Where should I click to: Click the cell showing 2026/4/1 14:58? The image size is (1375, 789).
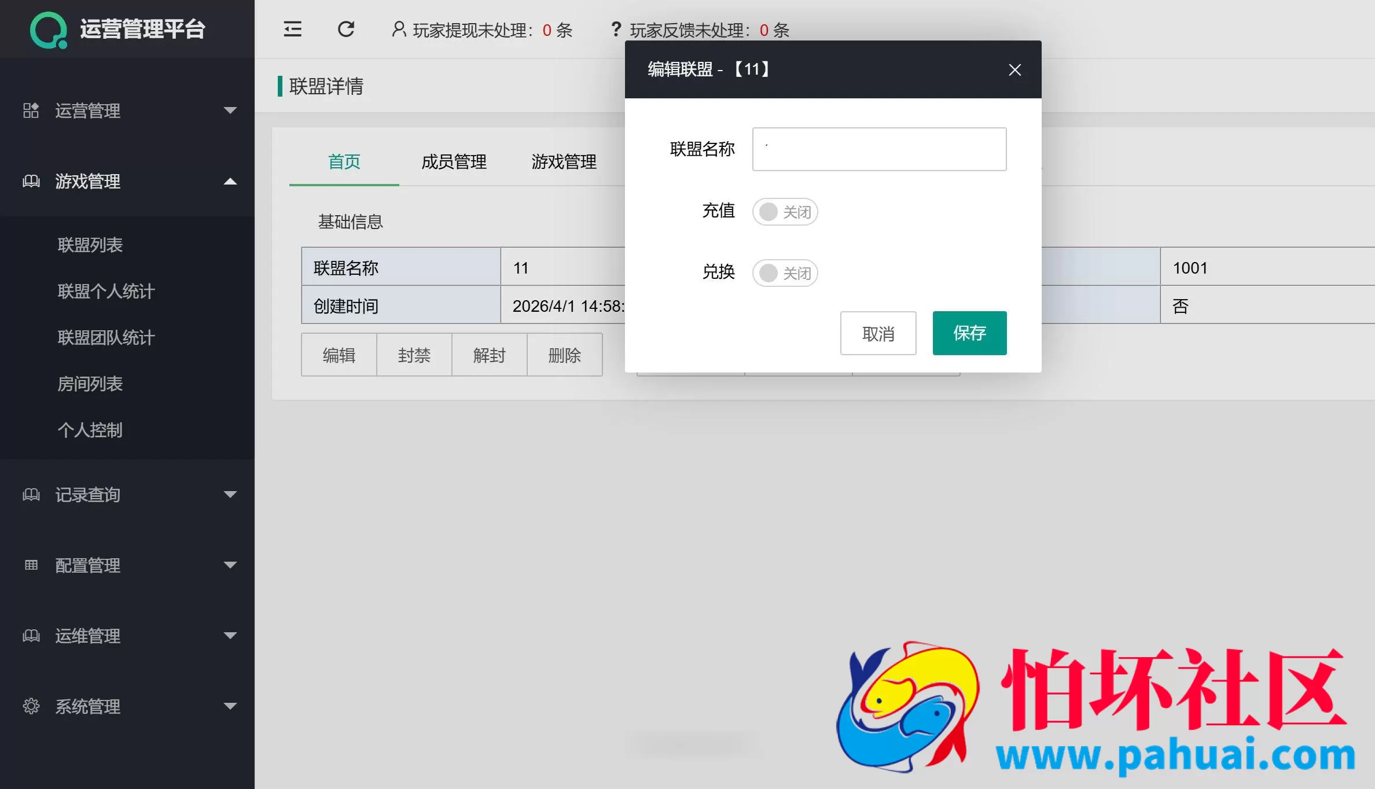[563, 305]
